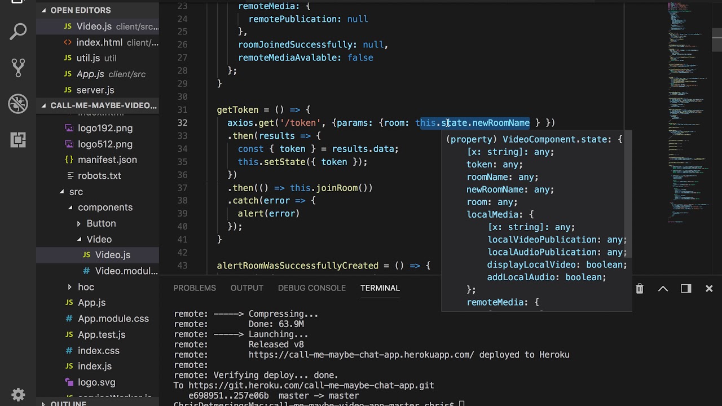This screenshot has height=406, width=722.
Task: Click 'Released v8' line in terminal
Action: [x=276, y=345]
